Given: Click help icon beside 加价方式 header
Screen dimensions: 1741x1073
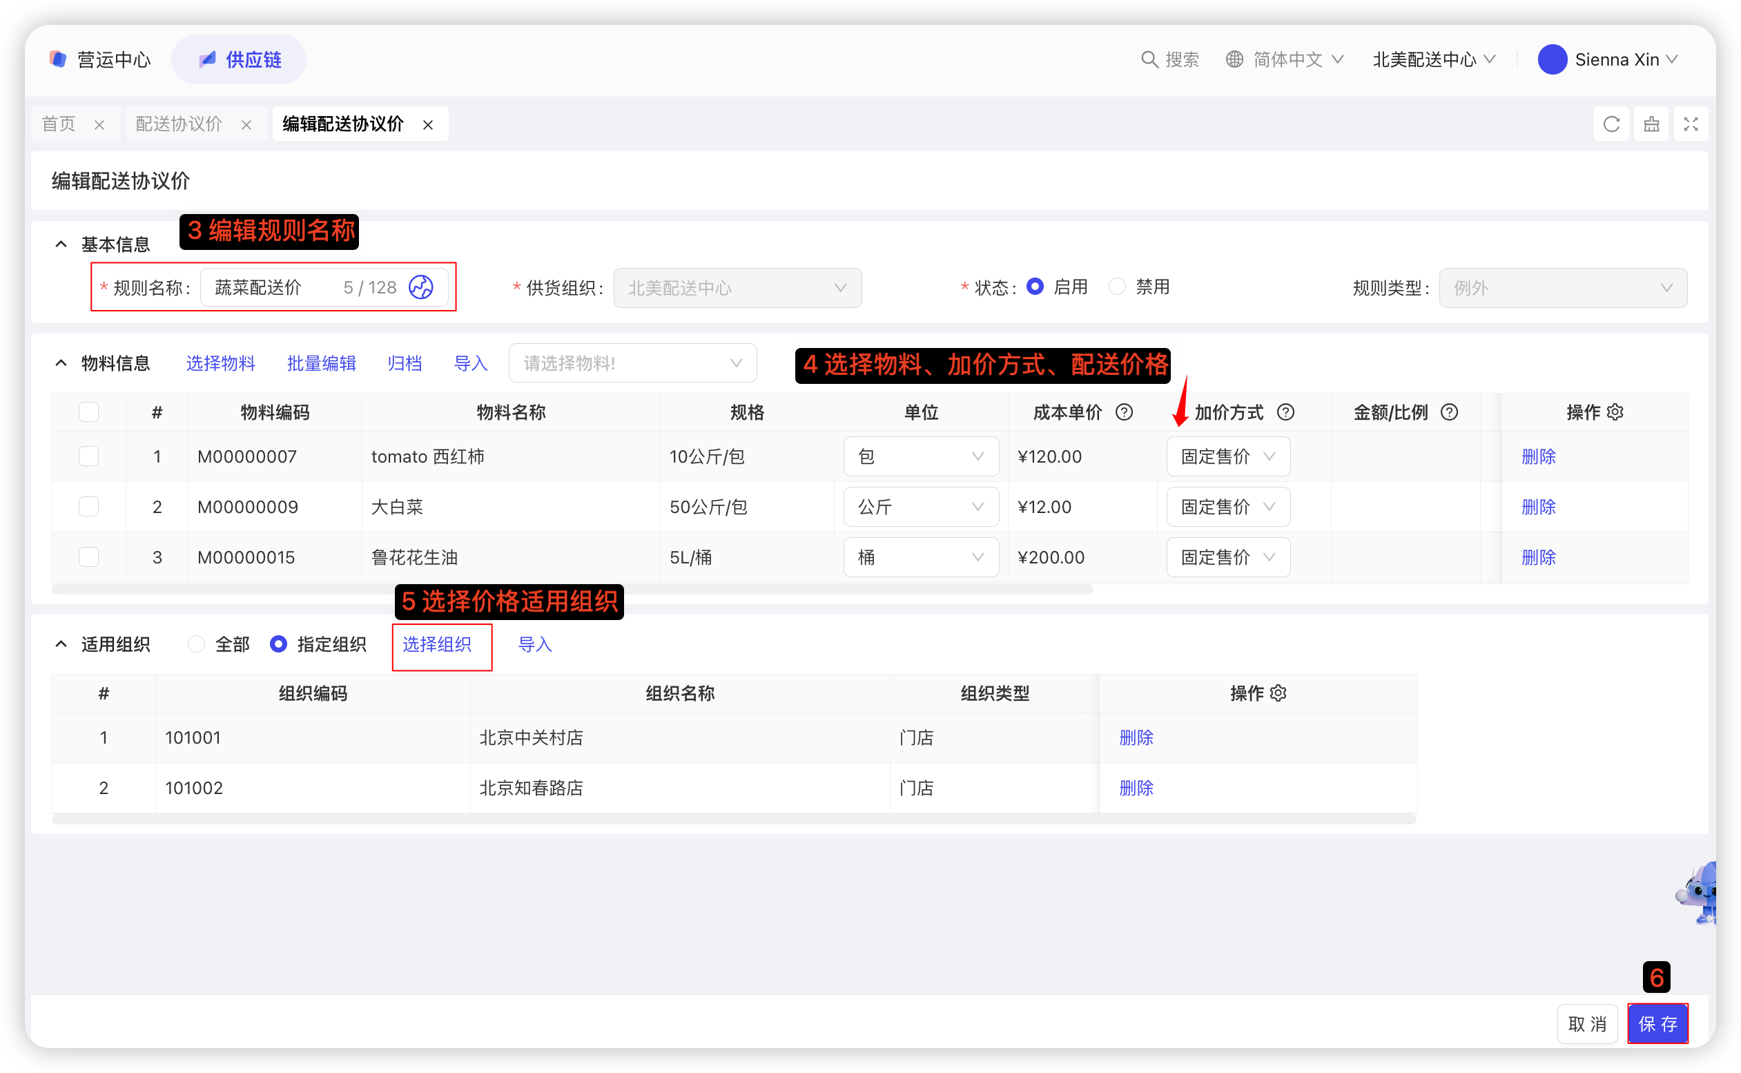Looking at the screenshot, I should pos(1285,412).
